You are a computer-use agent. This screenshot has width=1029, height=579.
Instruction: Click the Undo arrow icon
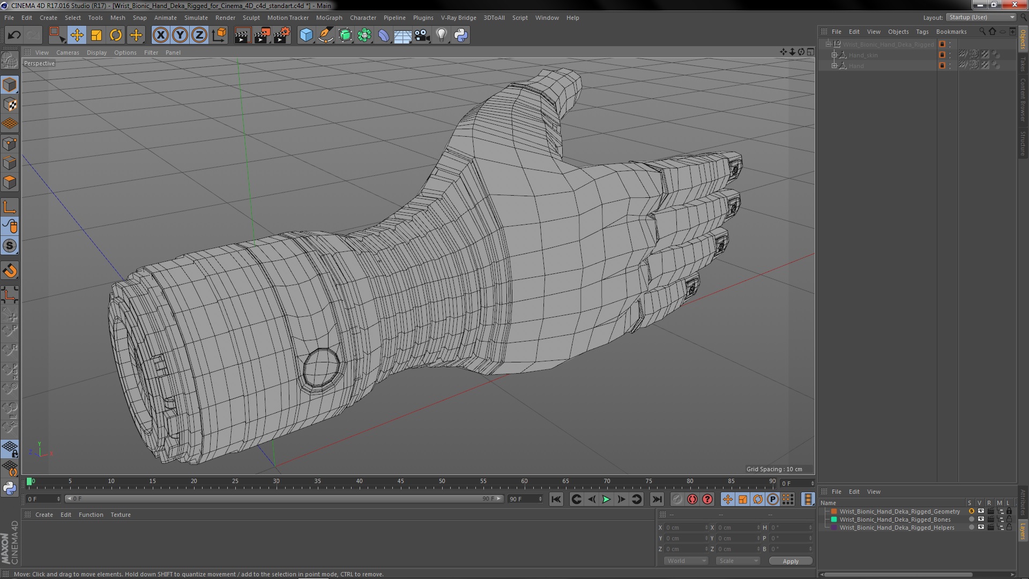(14, 35)
